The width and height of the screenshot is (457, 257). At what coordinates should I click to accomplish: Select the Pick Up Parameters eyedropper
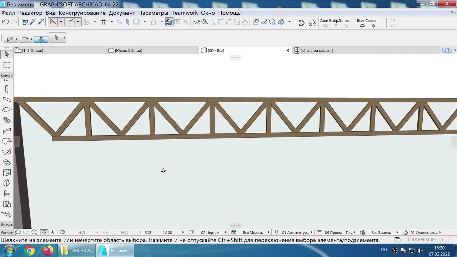[33, 22]
